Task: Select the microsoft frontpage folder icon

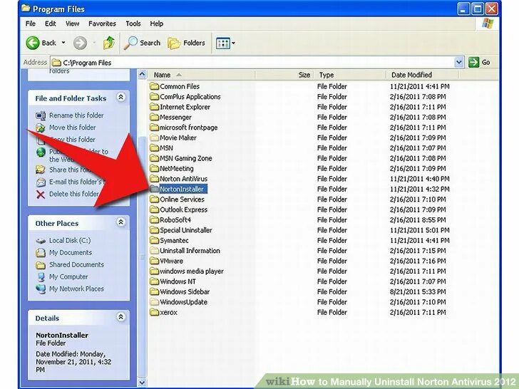Action: (x=154, y=128)
